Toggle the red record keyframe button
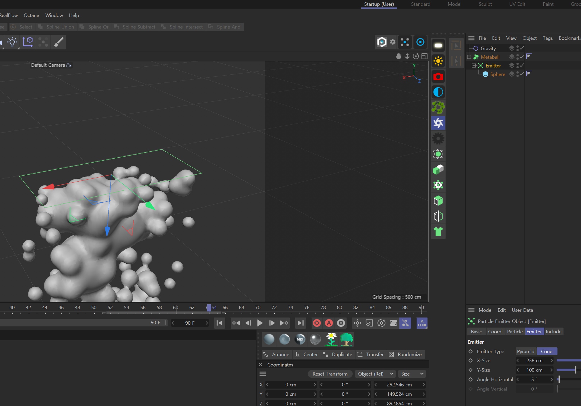The image size is (581, 406). click(317, 323)
